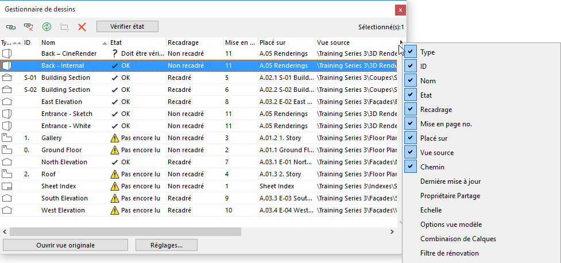Click OK checkmark in North Elevation row
This screenshot has height=263, width=561.
pyautogui.click(x=114, y=162)
